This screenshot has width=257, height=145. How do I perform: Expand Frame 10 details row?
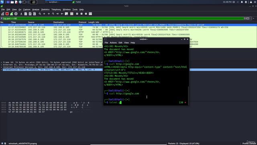pos(2,62)
